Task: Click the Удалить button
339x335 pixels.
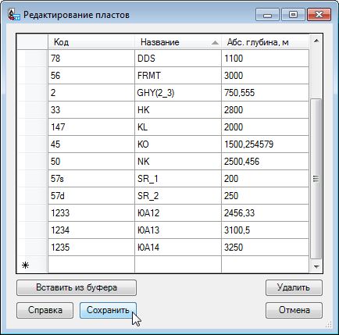Action: click(x=294, y=287)
